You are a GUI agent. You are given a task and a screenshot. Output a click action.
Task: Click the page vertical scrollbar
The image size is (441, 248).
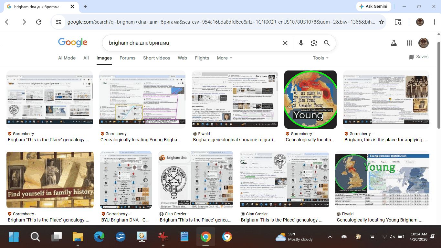(x=438, y=81)
